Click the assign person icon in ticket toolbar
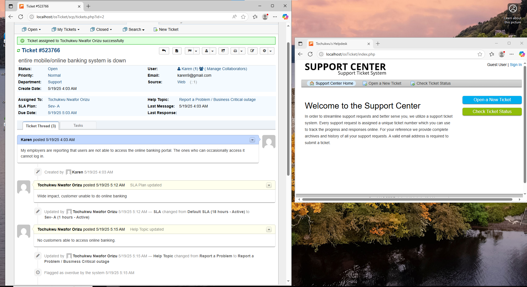The height and width of the screenshot is (287, 527). tap(206, 51)
